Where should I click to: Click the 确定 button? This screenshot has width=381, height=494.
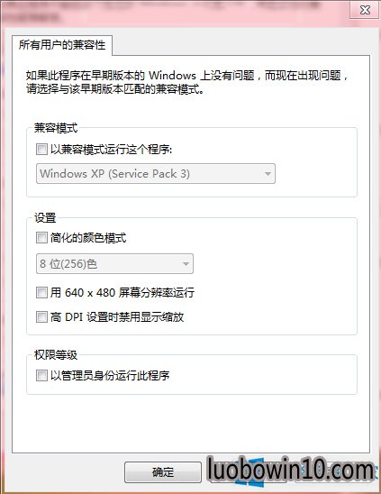pyautogui.click(x=163, y=472)
